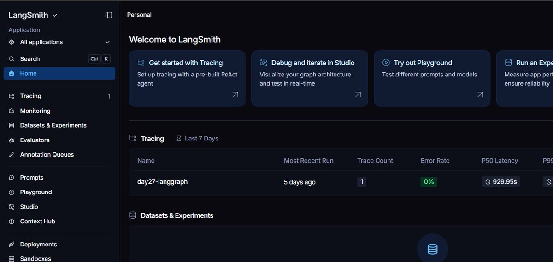The height and width of the screenshot is (262, 553).
Task: Click the 5 days ago cell
Action: 300,182
